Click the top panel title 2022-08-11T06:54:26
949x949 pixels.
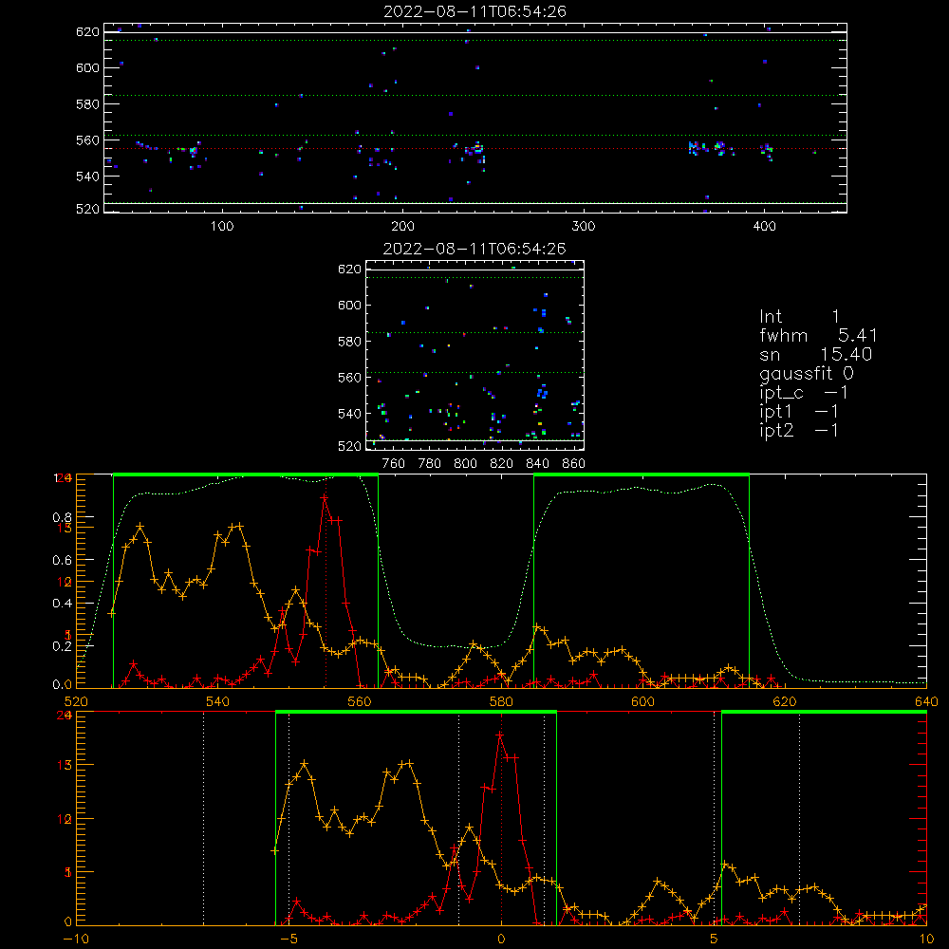(474, 11)
